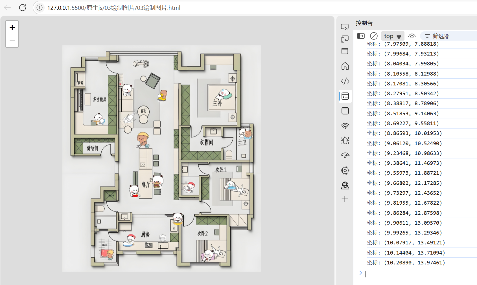Viewport: 477px width, 285px height.
Task: Click the 主卧 label on floor plan
Action: [x=217, y=103]
